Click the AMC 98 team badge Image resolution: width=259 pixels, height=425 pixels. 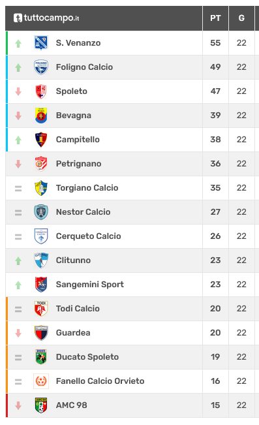click(x=41, y=405)
